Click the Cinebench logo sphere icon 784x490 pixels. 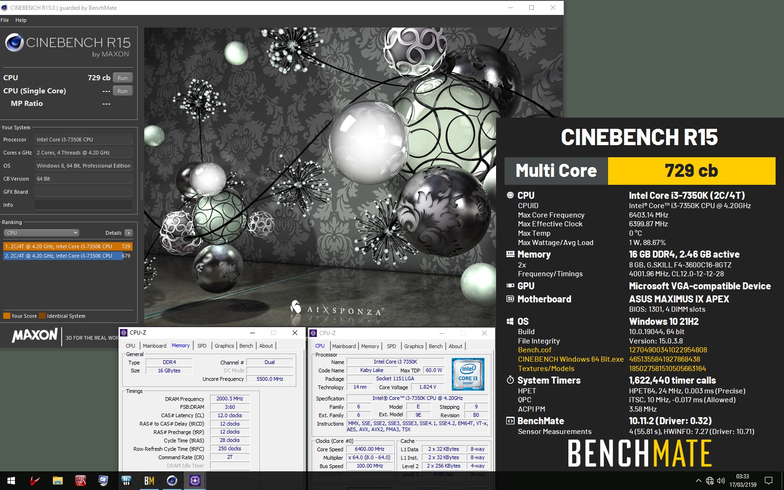(x=14, y=42)
